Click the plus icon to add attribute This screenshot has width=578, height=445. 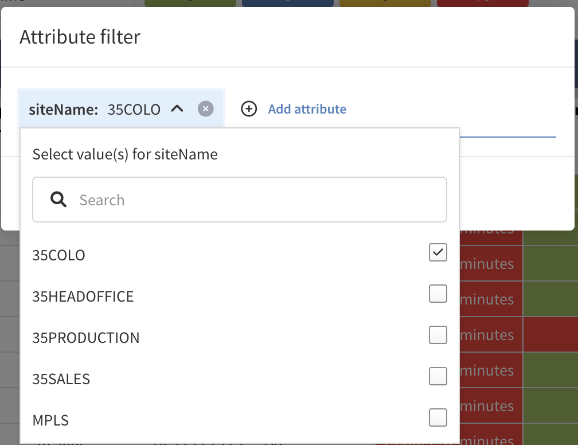249,109
